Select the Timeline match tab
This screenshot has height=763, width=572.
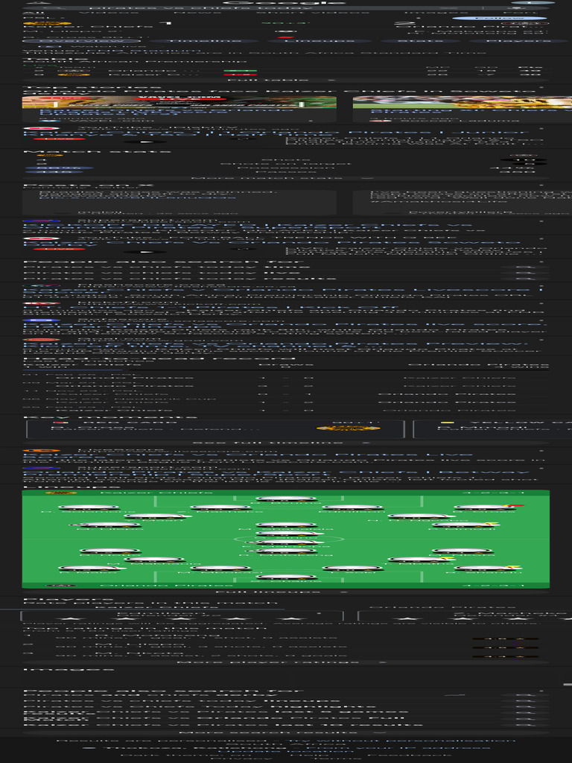[x=204, y=41]
